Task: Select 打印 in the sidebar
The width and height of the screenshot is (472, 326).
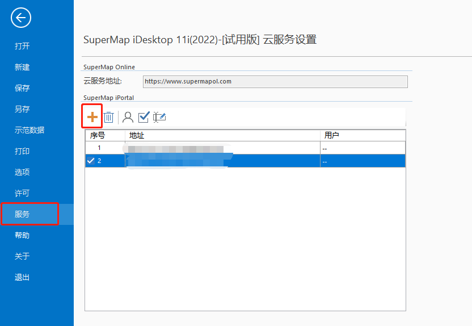Action: 22,151
